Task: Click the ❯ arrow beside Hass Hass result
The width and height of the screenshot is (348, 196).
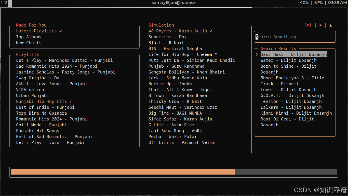Action: point(257,54)
